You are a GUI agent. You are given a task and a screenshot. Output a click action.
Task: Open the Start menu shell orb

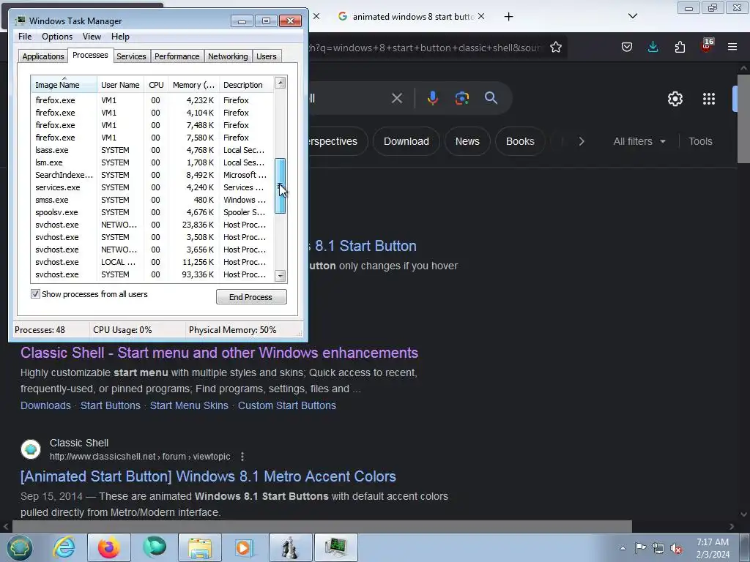coord(19,547)
